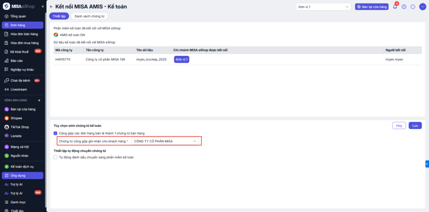Viewport: 429px width, 212px height.
Task: Open Ứng dụng apps icon
Action: 7,176
